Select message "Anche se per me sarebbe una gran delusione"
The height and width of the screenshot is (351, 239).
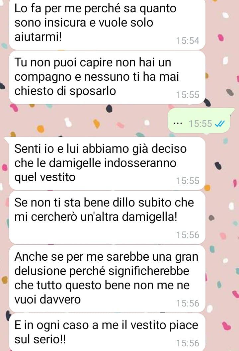107,279
